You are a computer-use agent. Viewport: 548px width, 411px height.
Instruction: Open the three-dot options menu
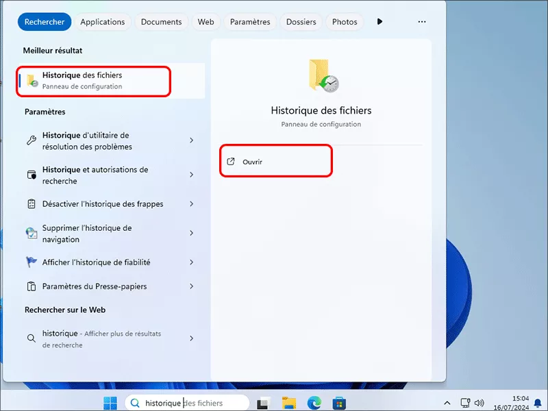coord(422,22)
